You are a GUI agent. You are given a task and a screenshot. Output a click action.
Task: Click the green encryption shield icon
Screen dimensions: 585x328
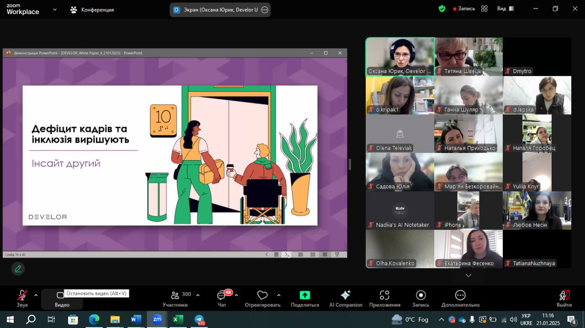pyautogui.click(x=441, y=9)
